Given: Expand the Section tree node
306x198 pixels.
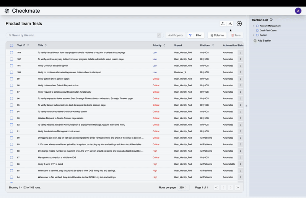Looking at the screenshot, I should tap(253, 35).
